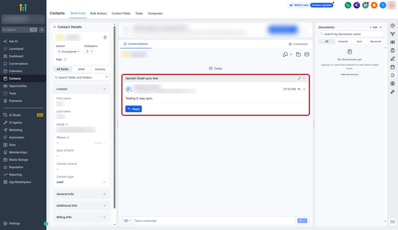Open the green phone dialer icon
This screenshot has width=398, height=230.
coord(348,5)
